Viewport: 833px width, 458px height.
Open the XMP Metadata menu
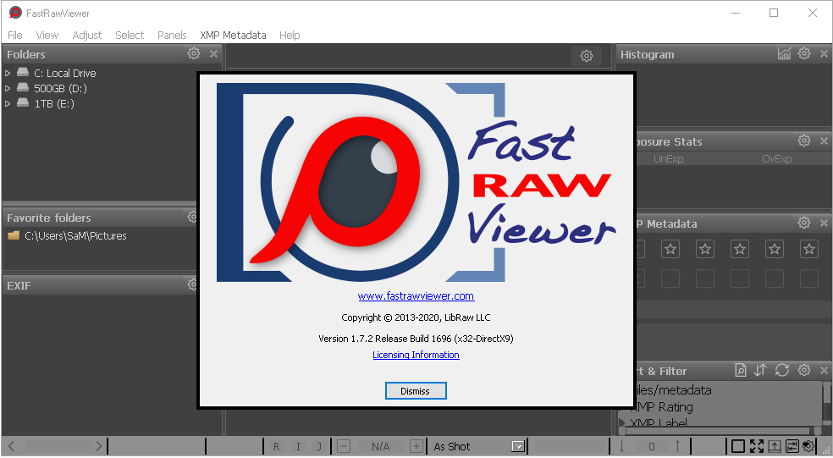pyautogui.click(x=233, y=35)
